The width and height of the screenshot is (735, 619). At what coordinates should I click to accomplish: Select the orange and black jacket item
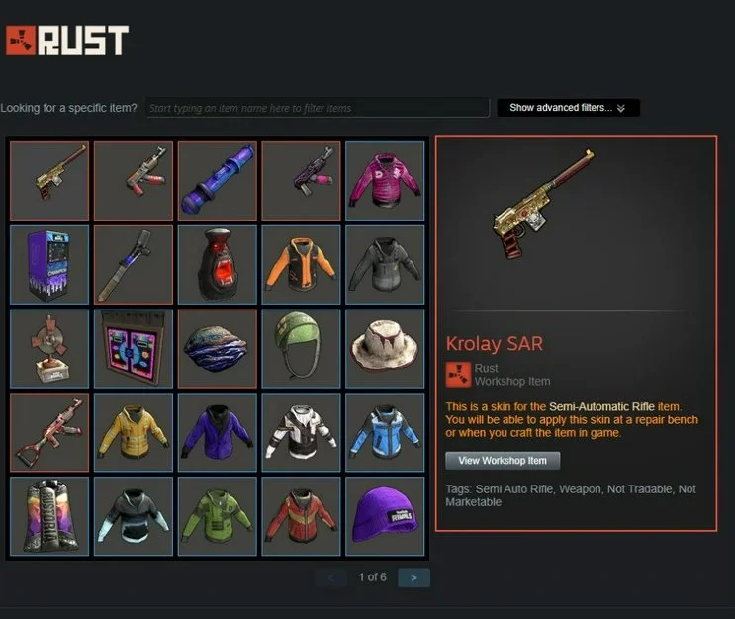[302, 265]
